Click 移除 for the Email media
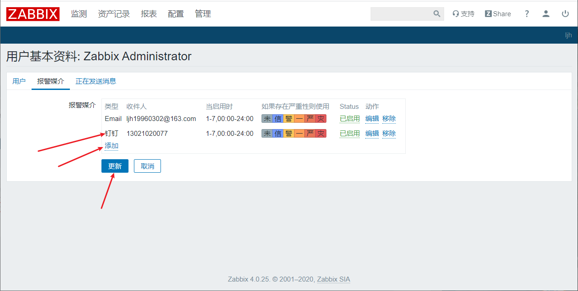This screenshot has height=291, width=578. (x=389, y=119)
